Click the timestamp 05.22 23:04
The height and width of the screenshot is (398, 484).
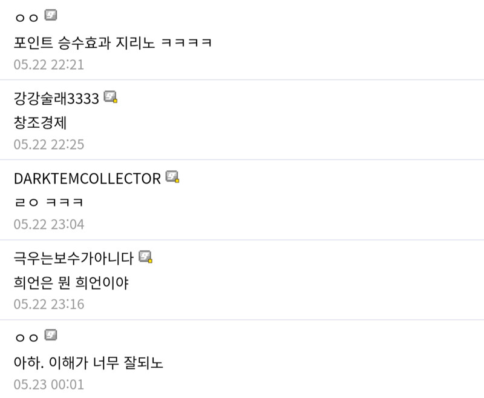48,225
